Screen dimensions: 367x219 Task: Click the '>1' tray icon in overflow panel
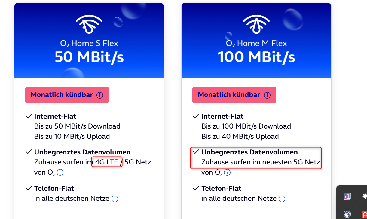coord(347,196)
